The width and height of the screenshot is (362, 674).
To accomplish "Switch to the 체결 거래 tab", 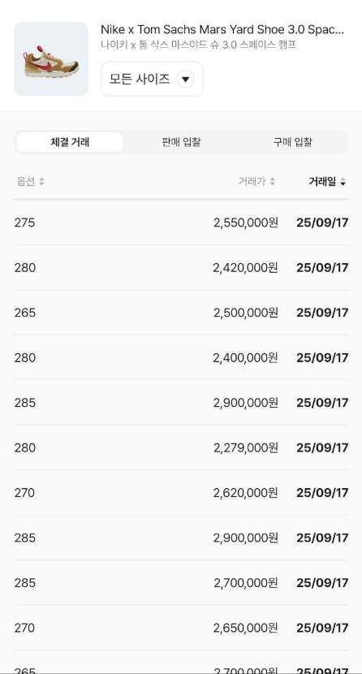I will [70, 142].
